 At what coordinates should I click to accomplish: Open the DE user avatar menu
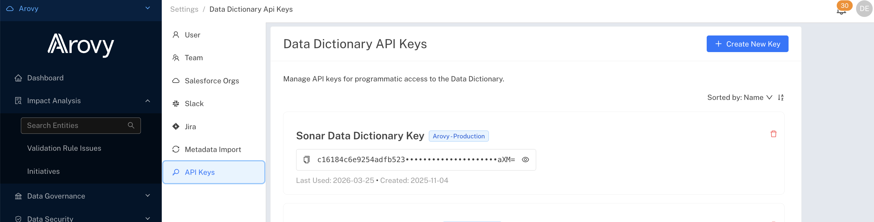coord(864,9)
